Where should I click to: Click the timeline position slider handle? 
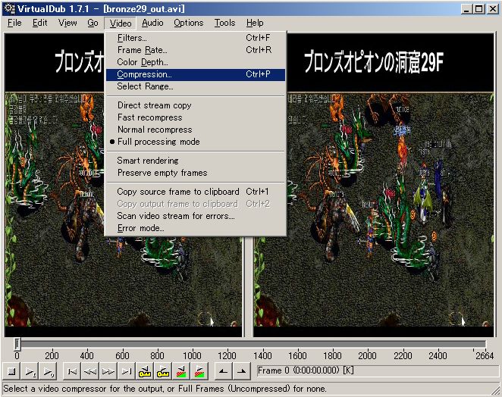coord(17,344)
